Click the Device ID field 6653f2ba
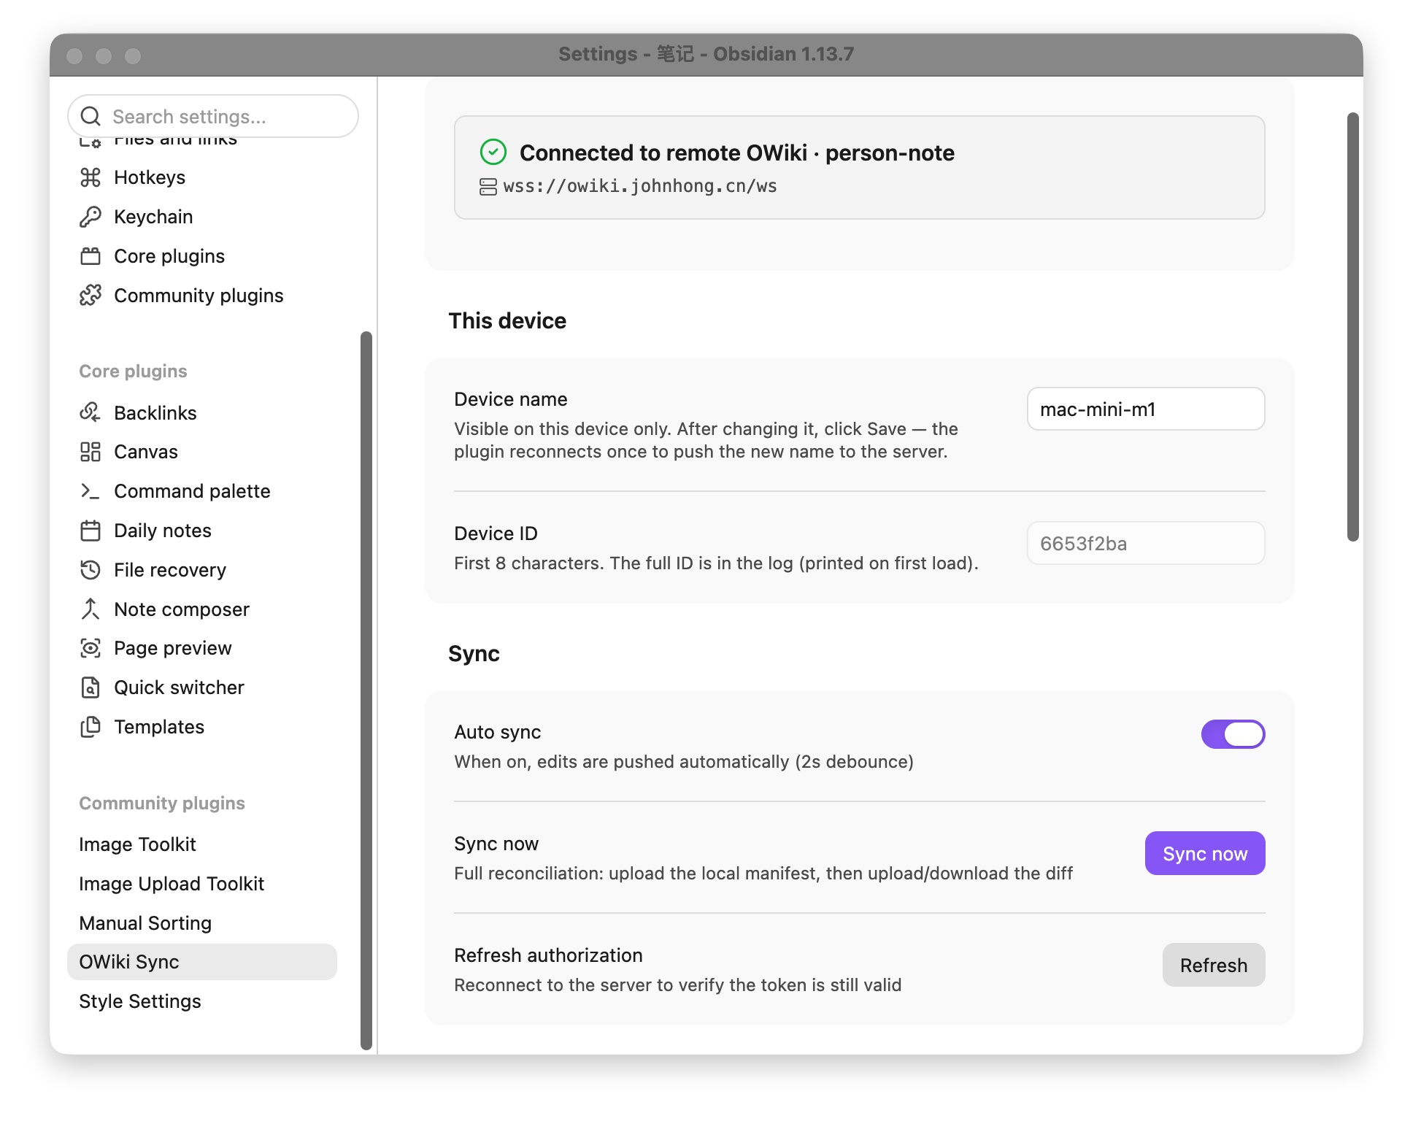Screen dimensions: 1413x1121 [x=1146, y=543]
